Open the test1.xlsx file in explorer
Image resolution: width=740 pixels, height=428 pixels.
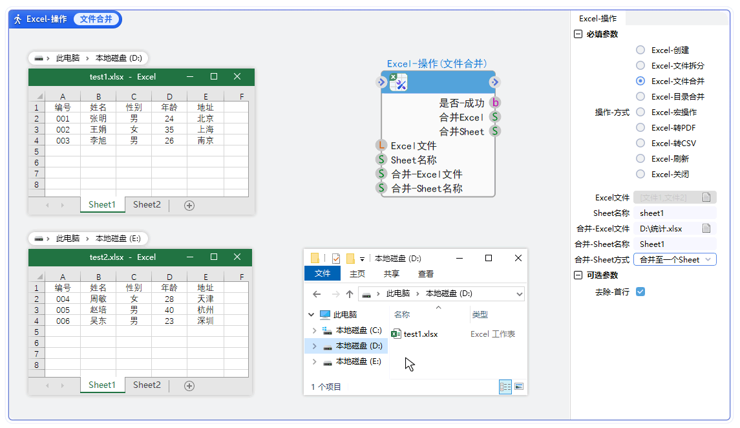click(x=420, y=334)
